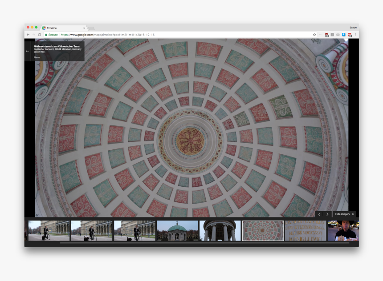This screenshot has width=383, height=281.
Task: Open the second cyclist thumbnail
Action: (x=92, y=230)
